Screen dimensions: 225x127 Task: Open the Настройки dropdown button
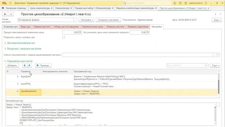coord(86,20)
